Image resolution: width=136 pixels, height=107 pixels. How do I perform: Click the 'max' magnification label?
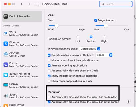[127, 29]
